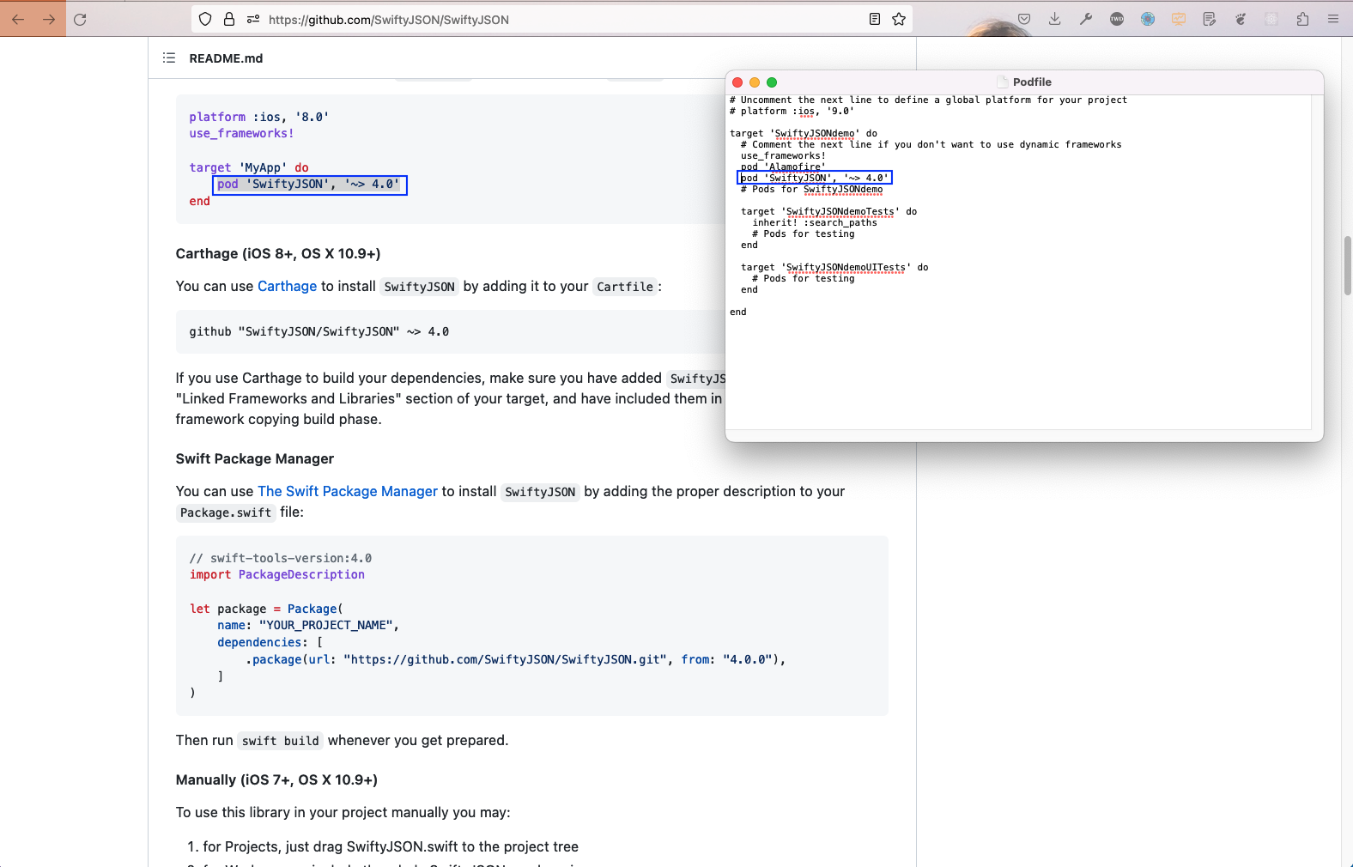This screenshot has height=867, width=1353.
Task: Click the '# platform :ios, 9.0' Podfile line
Action: tap(792, 111)
